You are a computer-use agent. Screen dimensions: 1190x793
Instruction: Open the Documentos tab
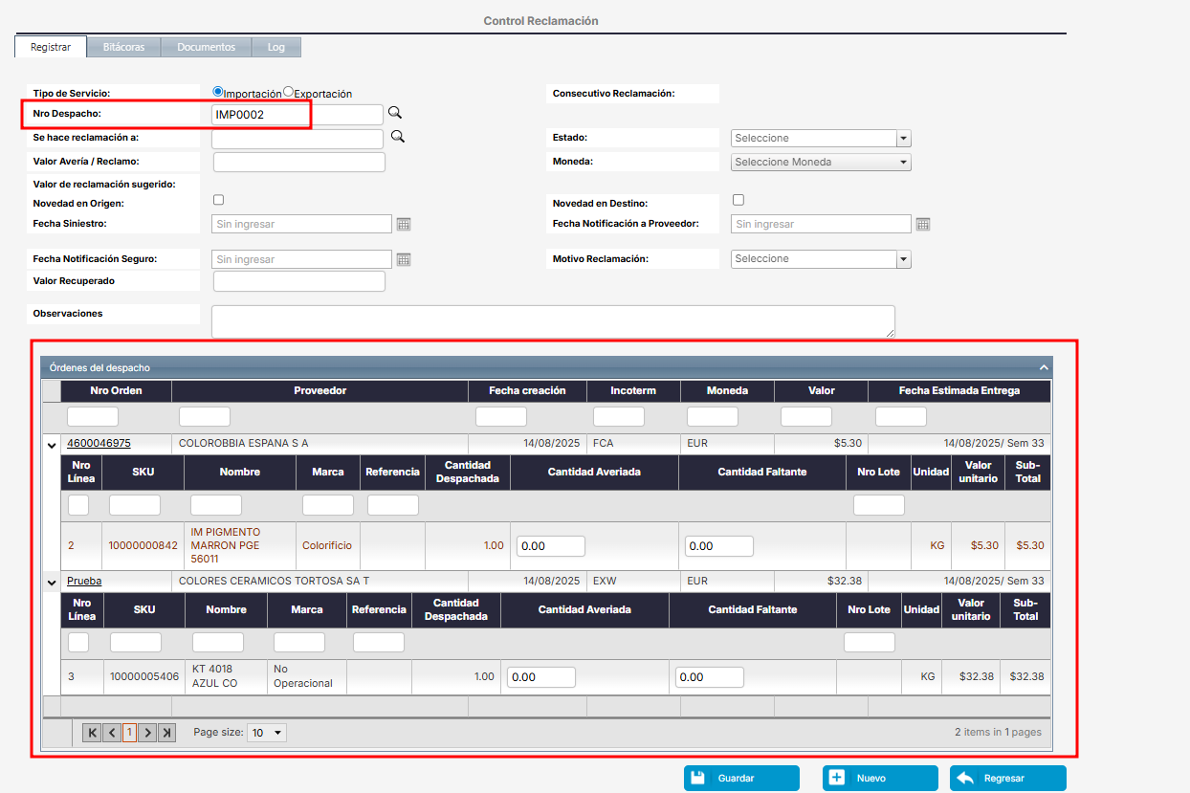pyautogui.click(x=206, y=47)
